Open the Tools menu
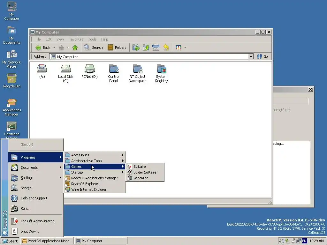This screenshot has height=245, width=327. pyautogui.click(x=92, y=39)
